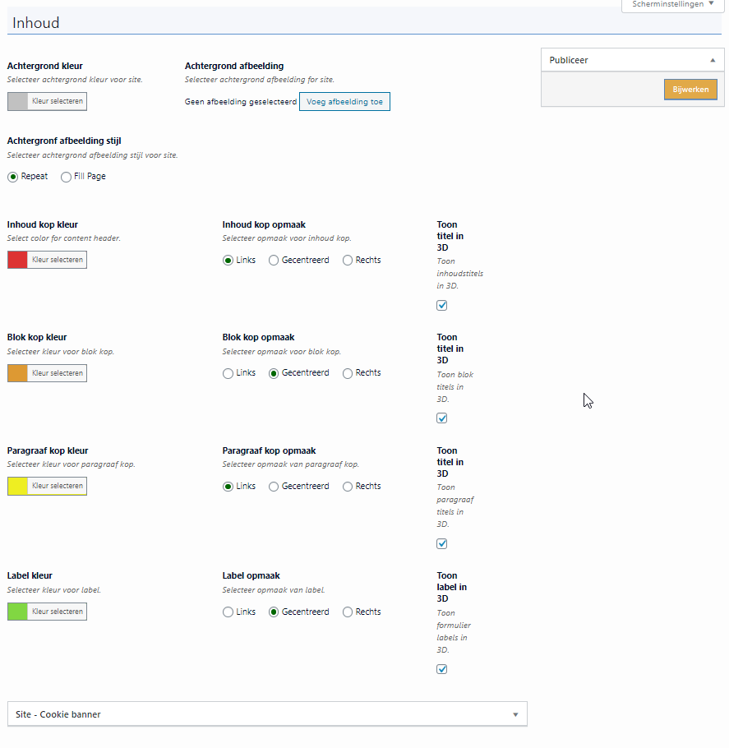This screenshot has height=748, width=729.
Task: Click Kleur selecteren under Blok kop kleur
Action: 58,373
